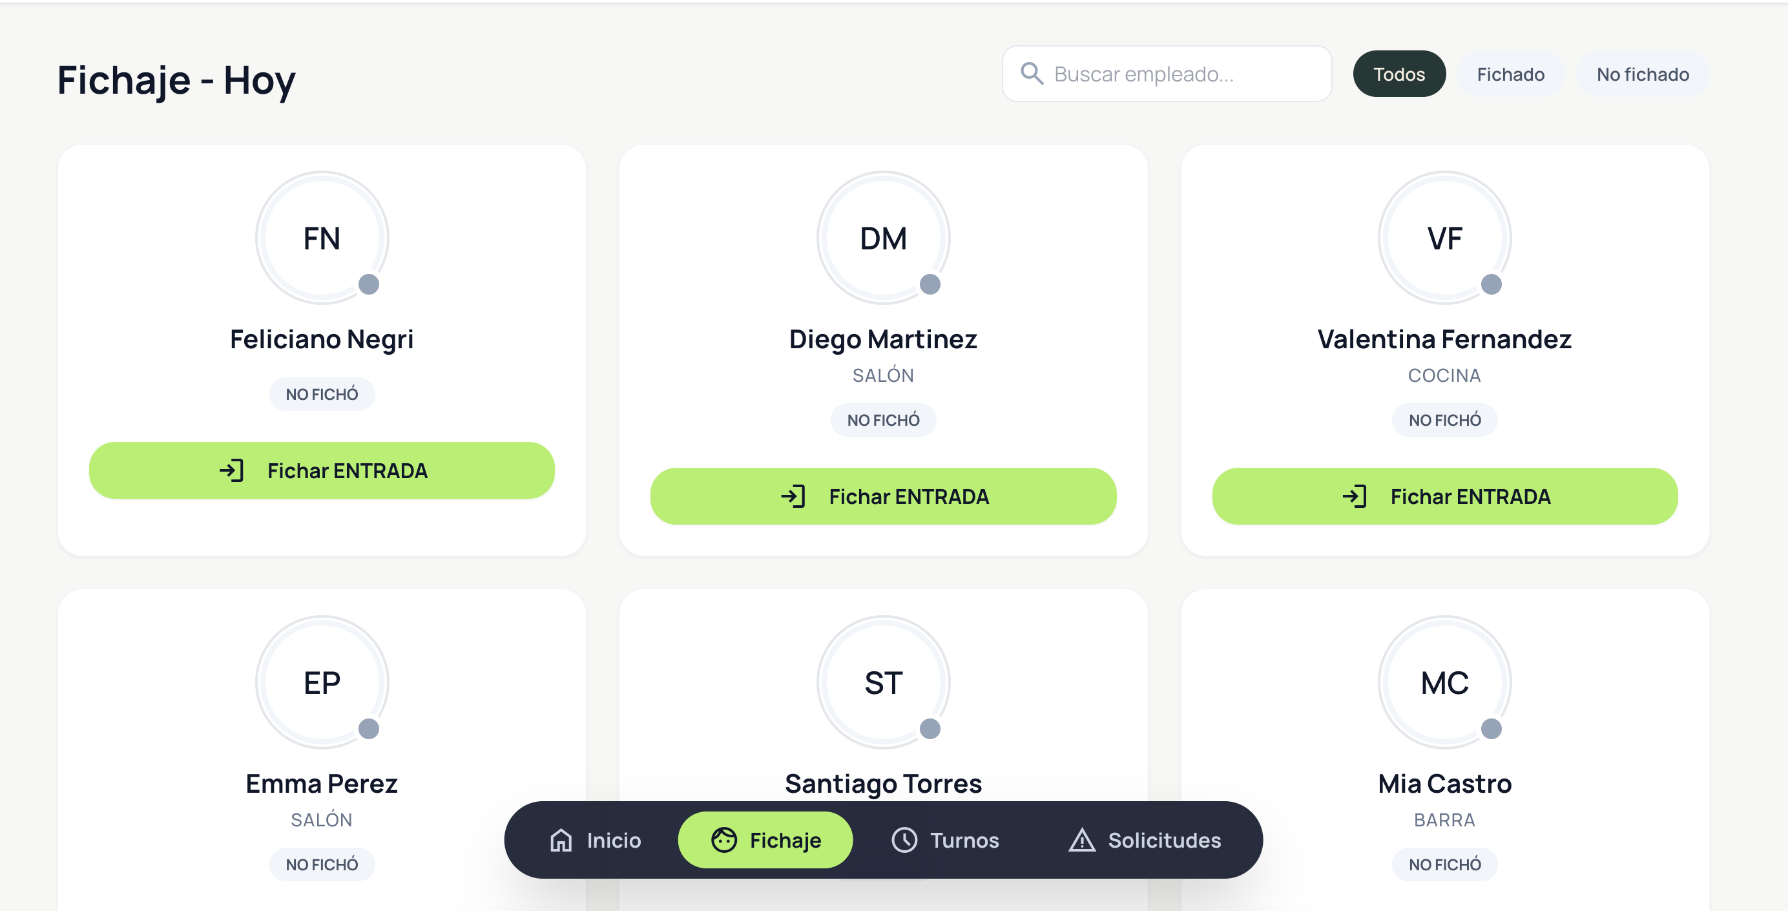Click the entry arrow icon on Diego Martinez's button

pos(793,496)
